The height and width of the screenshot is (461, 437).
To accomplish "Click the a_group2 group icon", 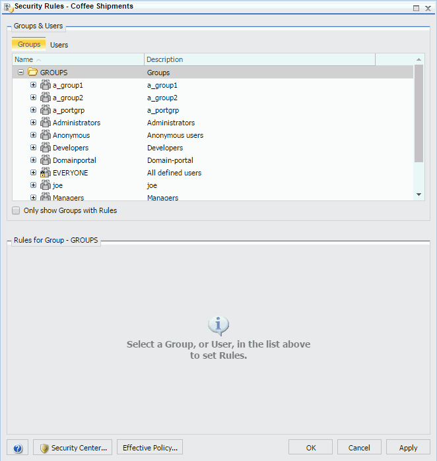I will pos(46,98).
